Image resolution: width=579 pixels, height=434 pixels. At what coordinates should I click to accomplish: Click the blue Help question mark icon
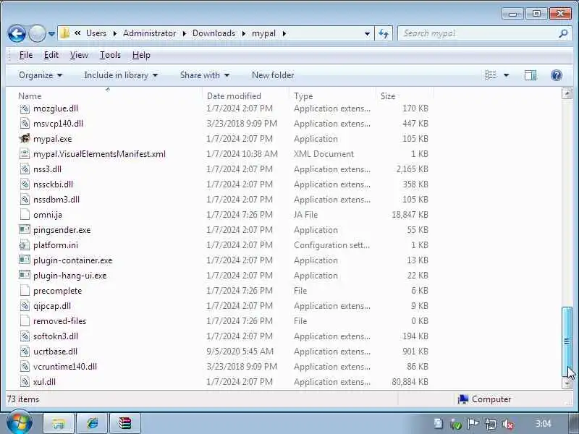(x=556, y=75)
